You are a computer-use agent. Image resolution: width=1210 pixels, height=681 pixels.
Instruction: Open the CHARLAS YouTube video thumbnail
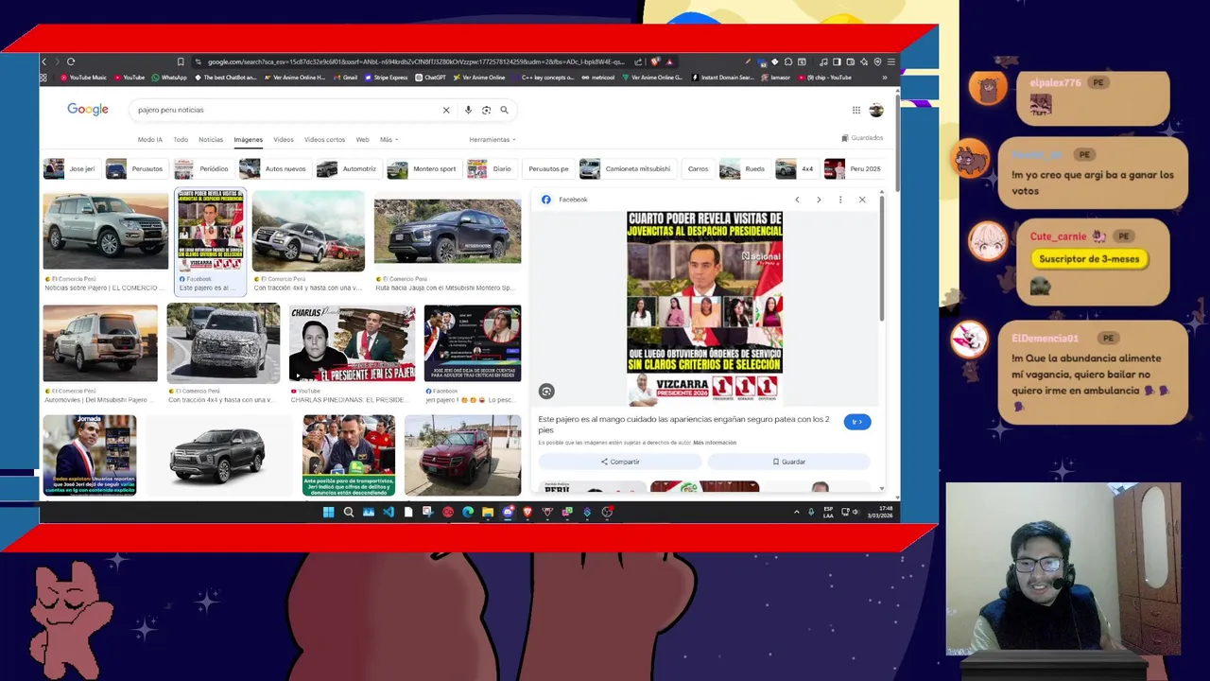pos(352,342)
